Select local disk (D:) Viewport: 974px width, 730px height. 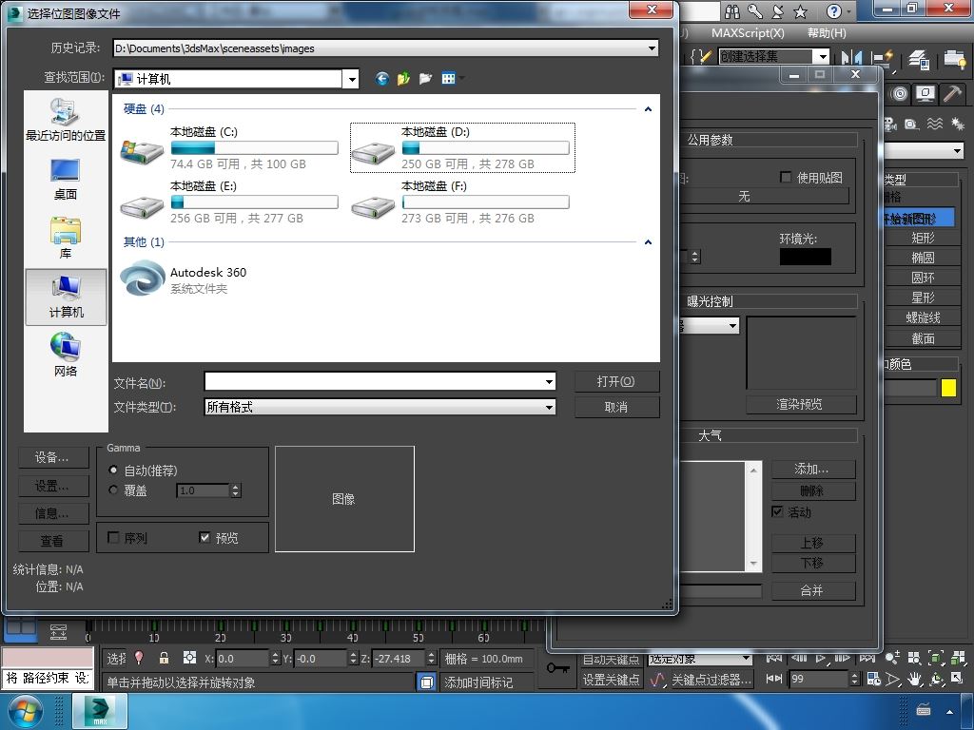coord(462,147)
